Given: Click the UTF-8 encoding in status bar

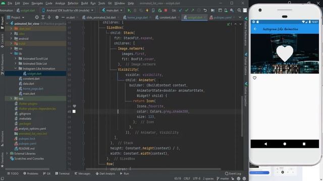Looking at the screenshot, I should coord(196,179).
